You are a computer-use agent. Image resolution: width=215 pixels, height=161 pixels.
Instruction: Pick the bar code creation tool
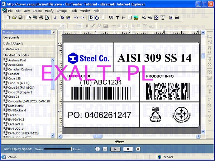coord(111,18)
